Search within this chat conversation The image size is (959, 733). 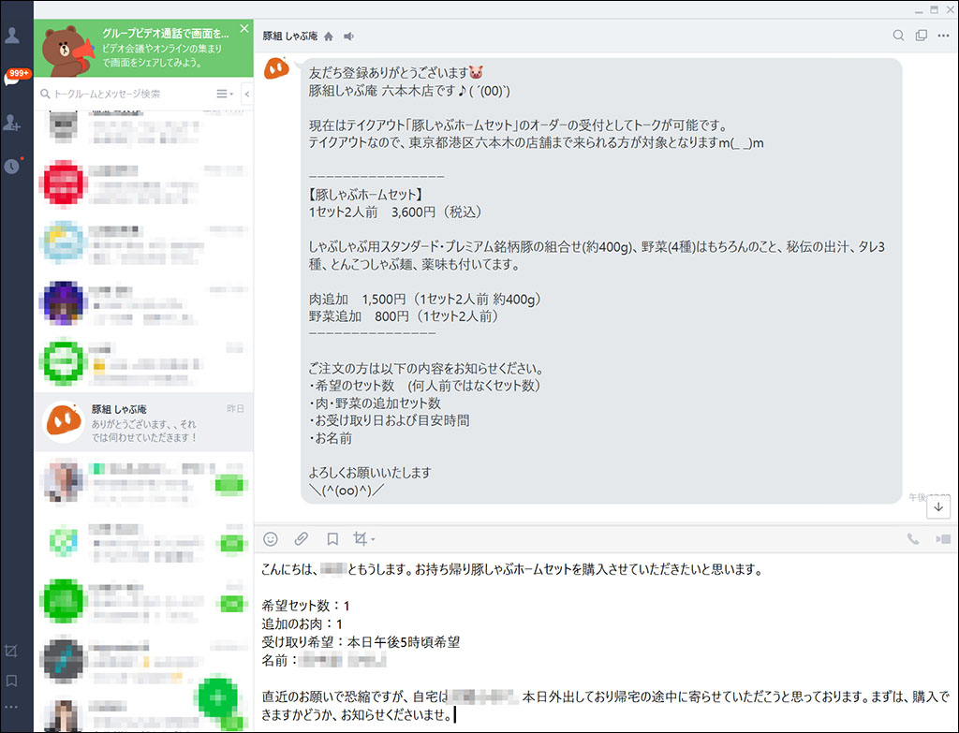point(898,36)
